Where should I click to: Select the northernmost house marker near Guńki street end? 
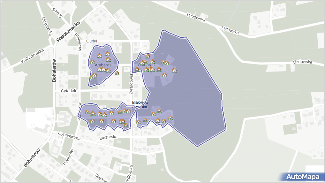[x=148, y=56]
